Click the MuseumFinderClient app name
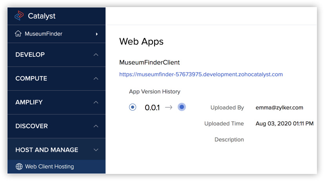 coord(149,63)
